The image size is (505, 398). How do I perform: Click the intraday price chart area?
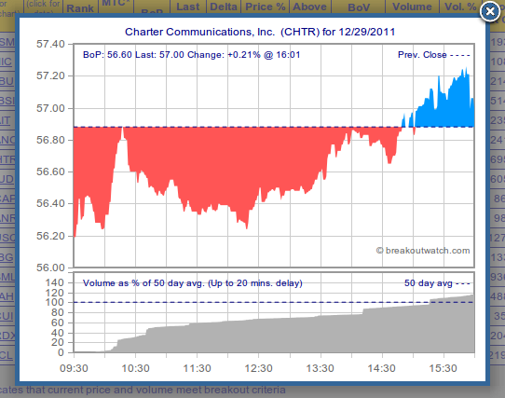(274, 156)
